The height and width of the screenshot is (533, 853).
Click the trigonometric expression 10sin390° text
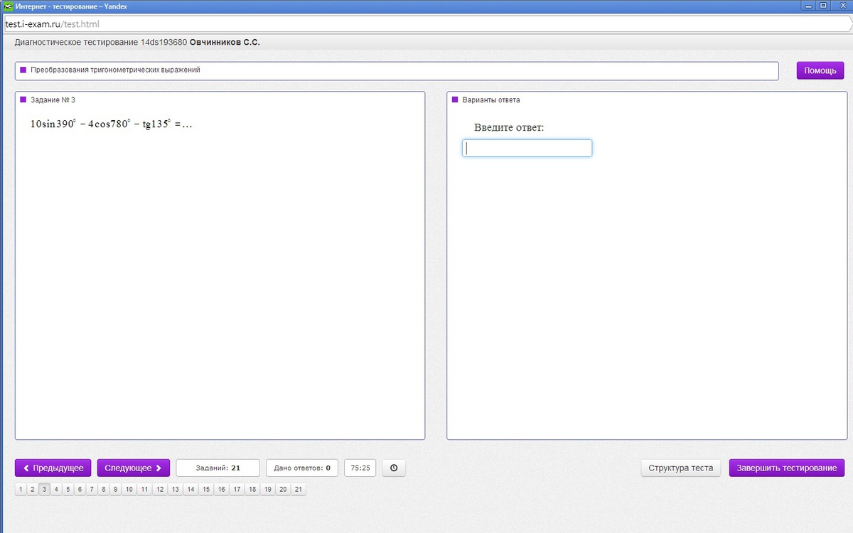click(112, 124)
